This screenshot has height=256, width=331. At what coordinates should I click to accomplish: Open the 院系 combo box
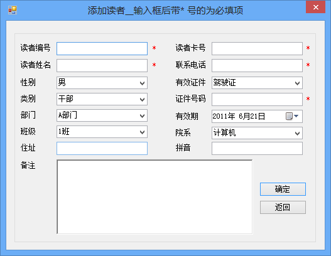click(297, 133)
